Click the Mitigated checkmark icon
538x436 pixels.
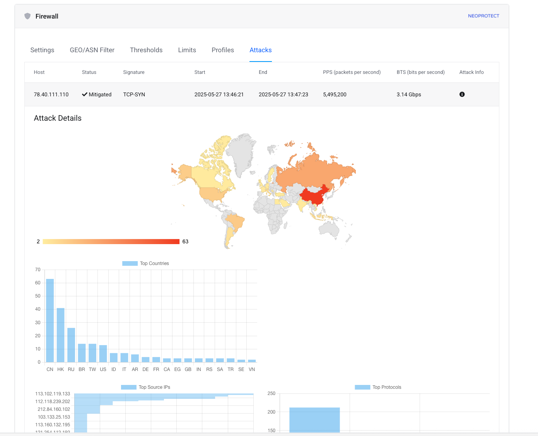tap(85, 94)
